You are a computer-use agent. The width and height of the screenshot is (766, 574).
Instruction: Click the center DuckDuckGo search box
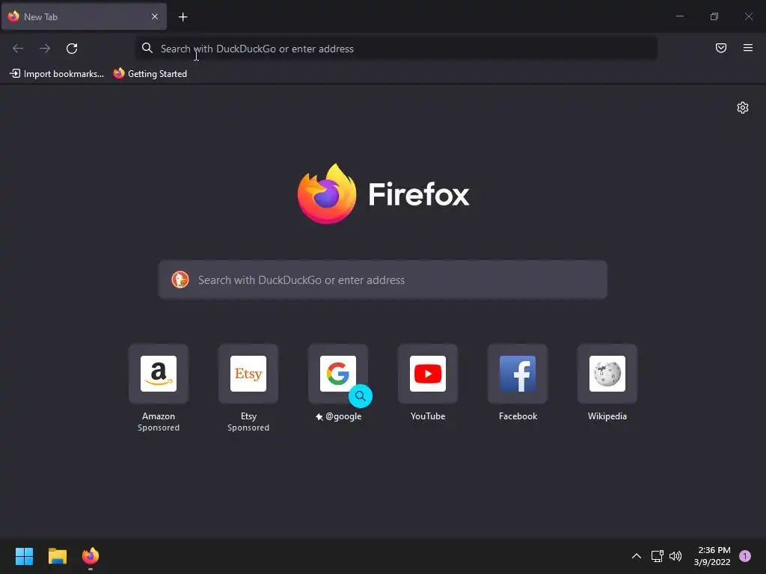[x=383, y=280]
